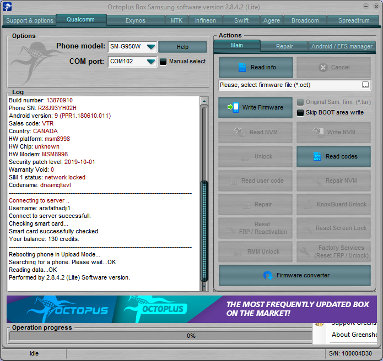Viewport: 383px width, 361px height.
Task: Click the Write Firmware phone arrow icon
Action: click(233, 107)
